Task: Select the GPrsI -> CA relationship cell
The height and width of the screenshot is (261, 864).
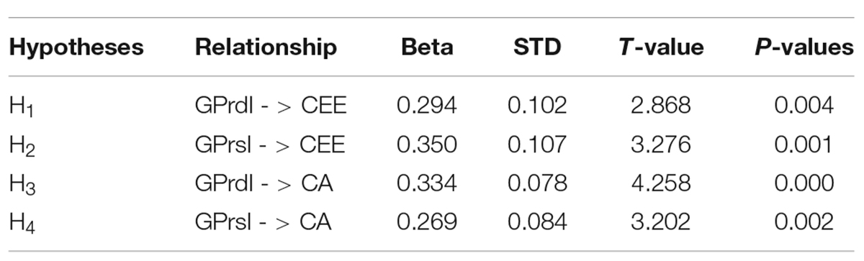Action: [x=263, y=221]
